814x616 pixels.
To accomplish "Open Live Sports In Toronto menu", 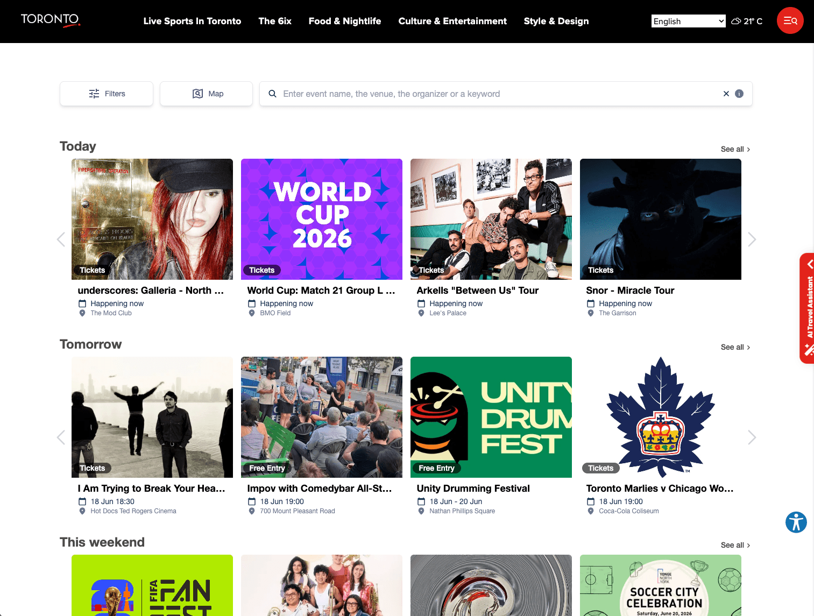I will point(192,21).
